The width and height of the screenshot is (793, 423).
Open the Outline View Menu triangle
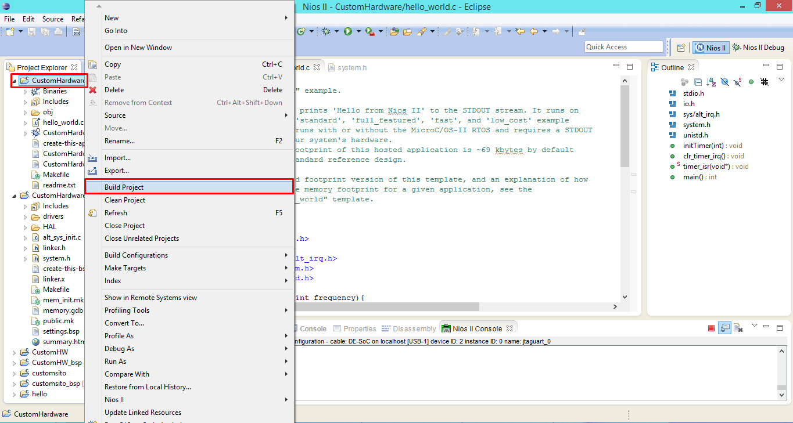click(x=781, y=80)
